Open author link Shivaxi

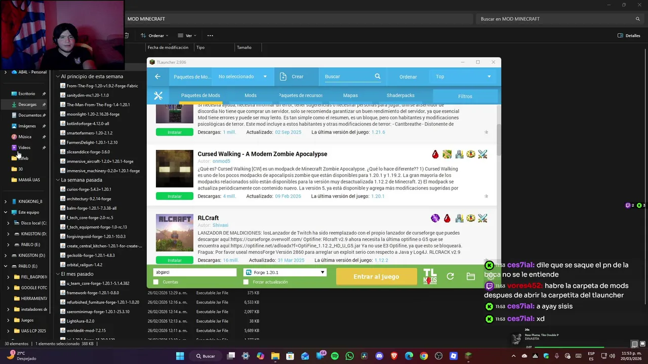tap(220, 225)
